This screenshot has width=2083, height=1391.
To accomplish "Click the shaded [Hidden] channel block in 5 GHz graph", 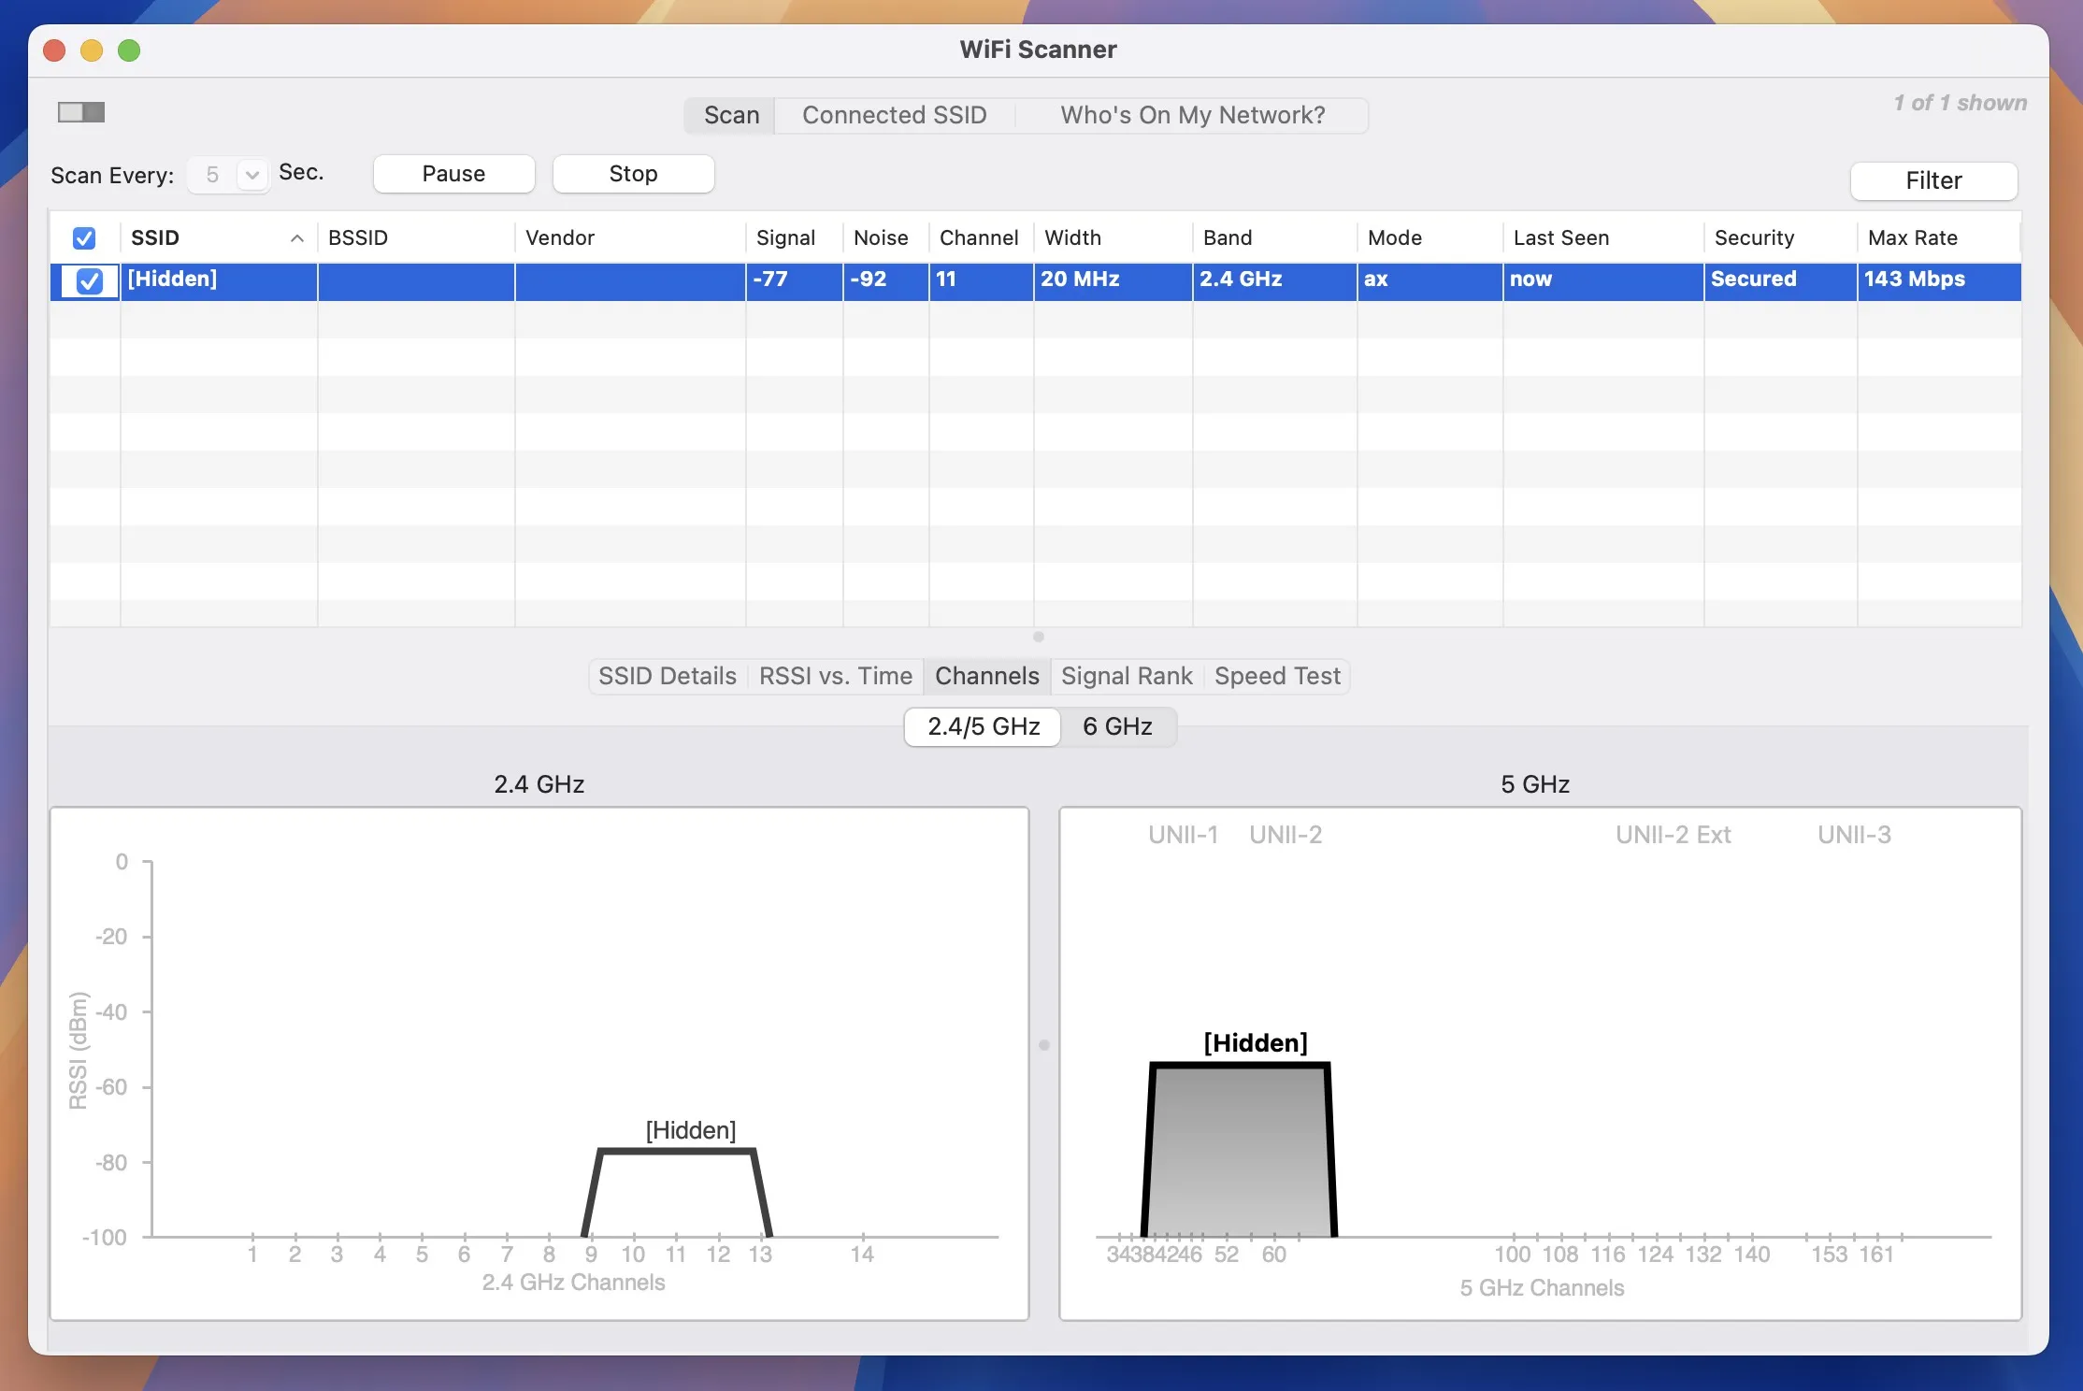I will tap(1240, 1151).
